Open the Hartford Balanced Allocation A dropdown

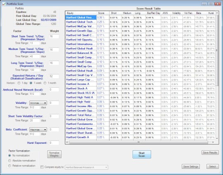tap(86, 167)
